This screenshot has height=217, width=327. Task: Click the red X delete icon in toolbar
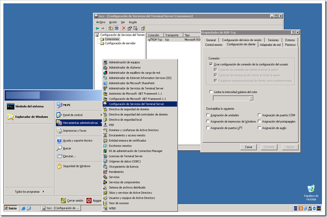(x=124, y=28)
